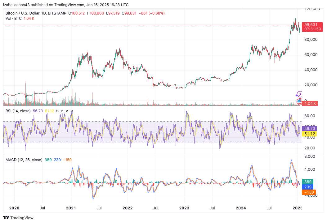Click the purple lightning event icon
This screenshot has width=327, height=223.
coord(299,94)
